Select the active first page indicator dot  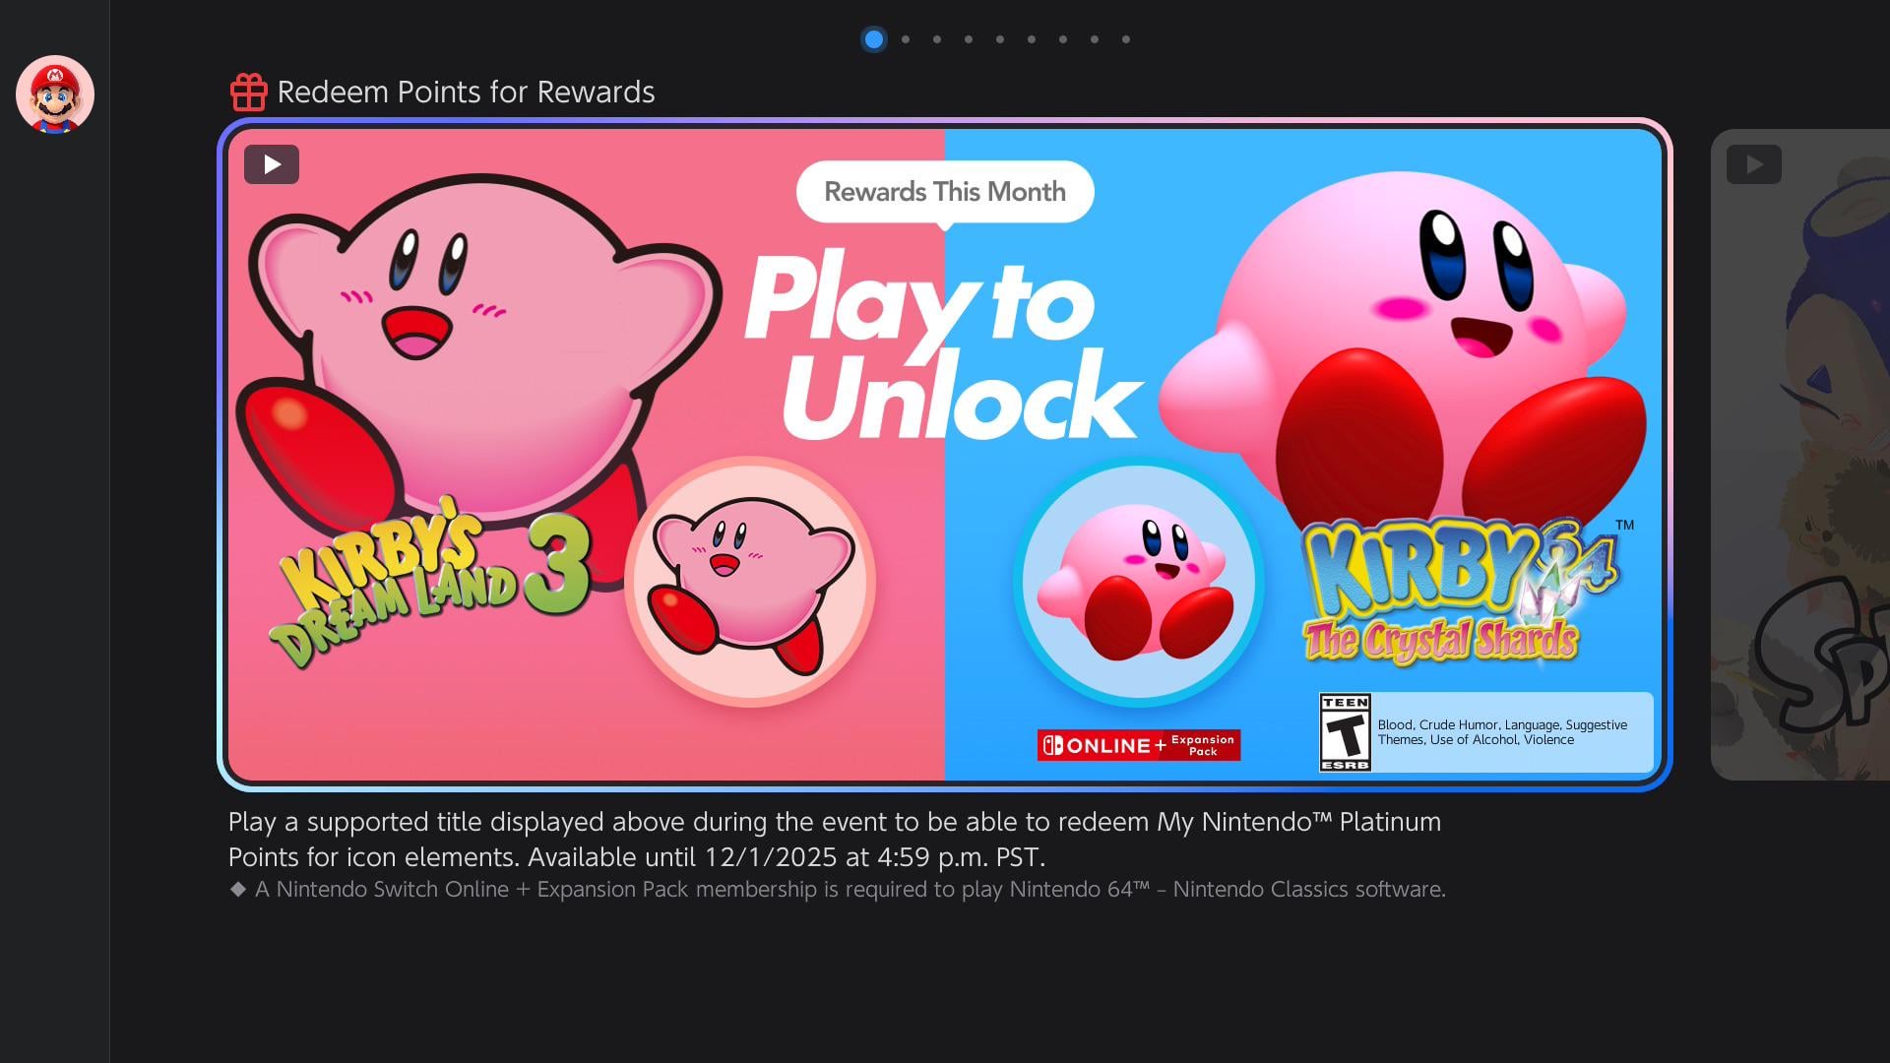tap(873, 39)
